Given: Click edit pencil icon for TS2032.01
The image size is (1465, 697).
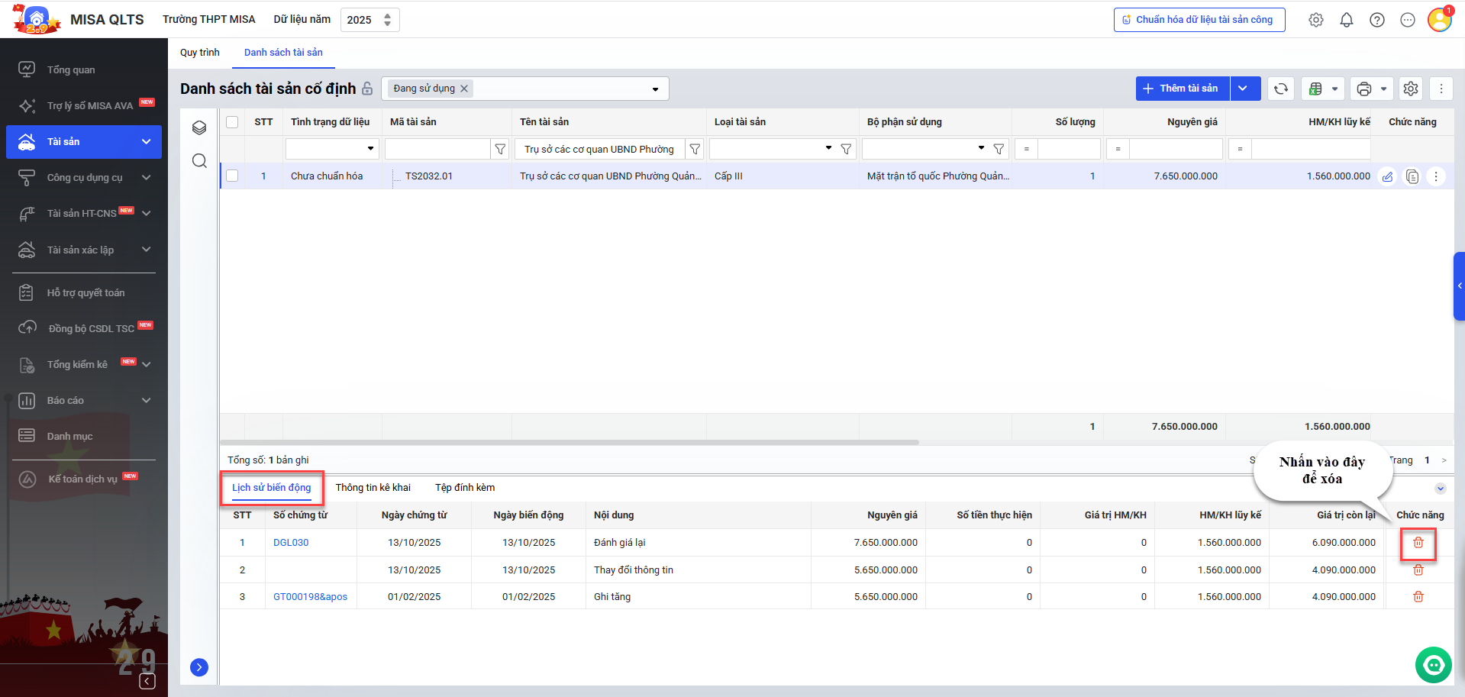Looking at the screenshot, I should coord(1387,176).
